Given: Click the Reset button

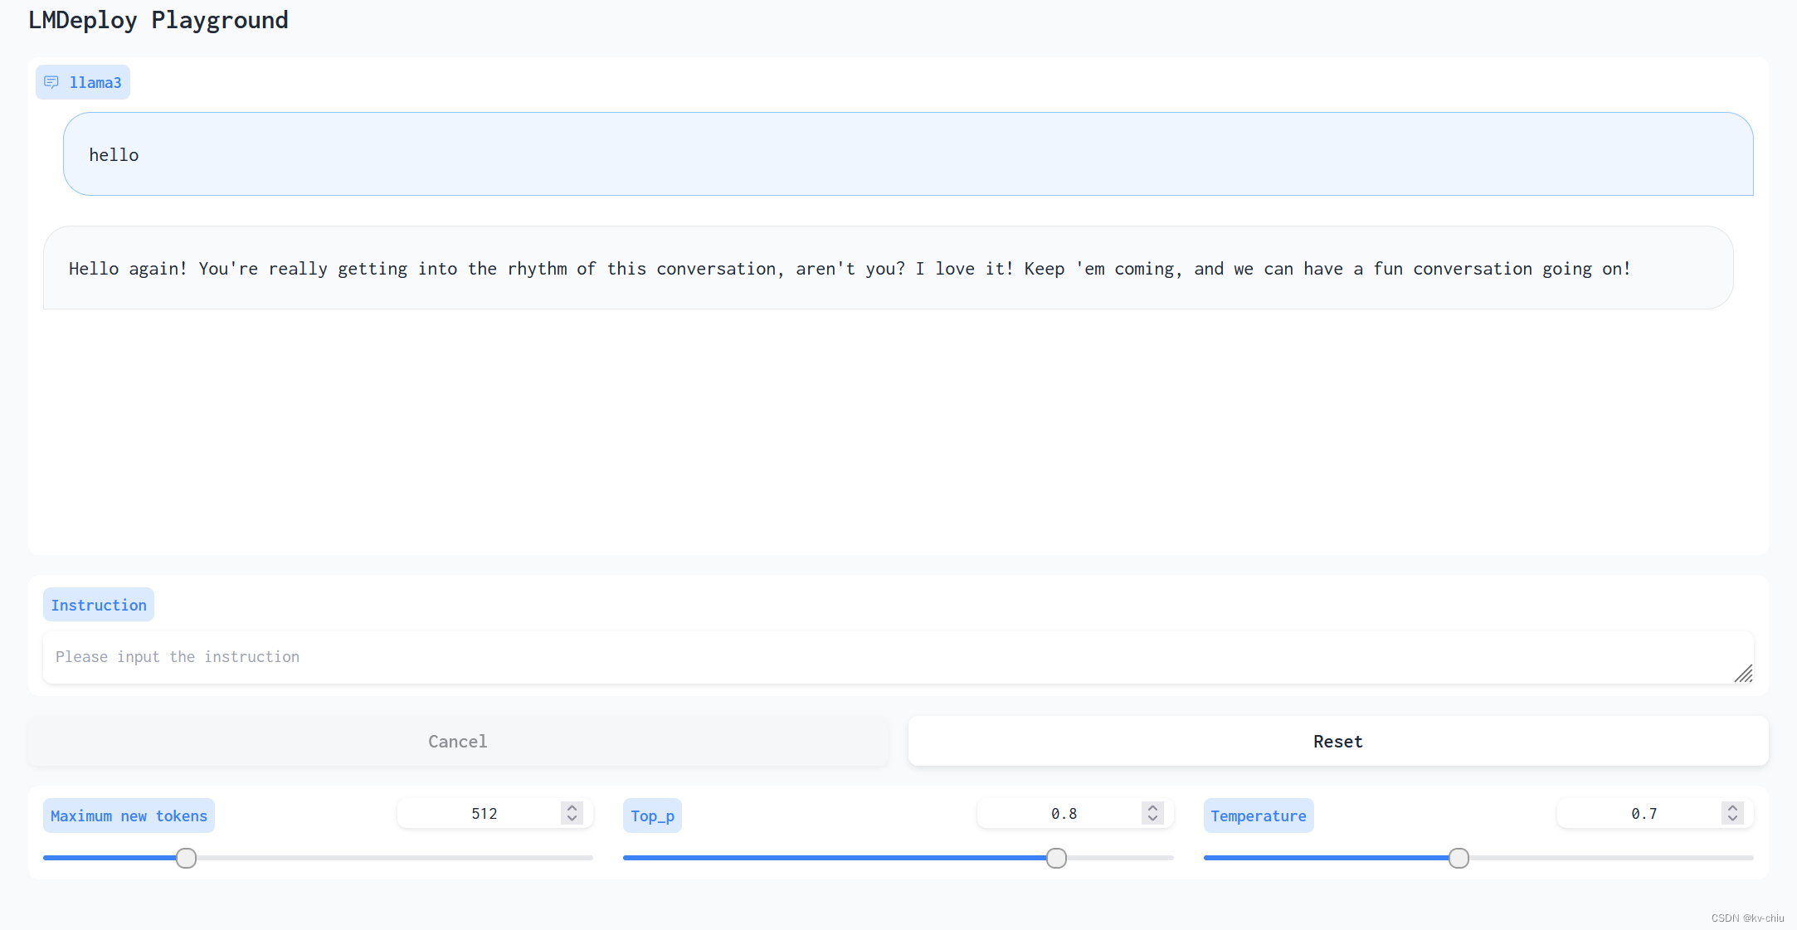Looking at the screenshot, I should (x=1337, y=741).
